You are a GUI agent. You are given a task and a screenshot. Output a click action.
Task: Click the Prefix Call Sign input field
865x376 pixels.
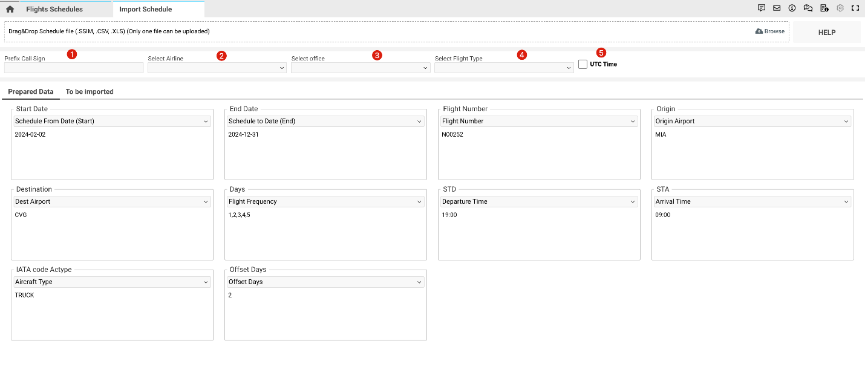(x=74, y=68)
